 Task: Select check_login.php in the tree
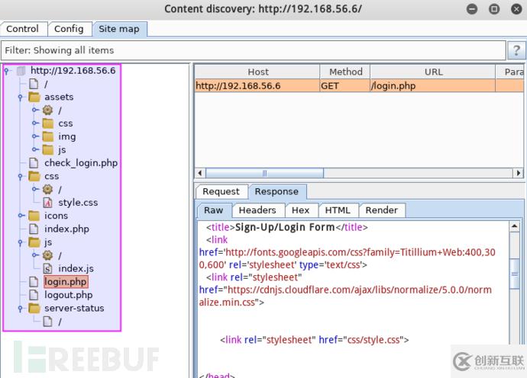pyautogui.click(x=81, y=163)
